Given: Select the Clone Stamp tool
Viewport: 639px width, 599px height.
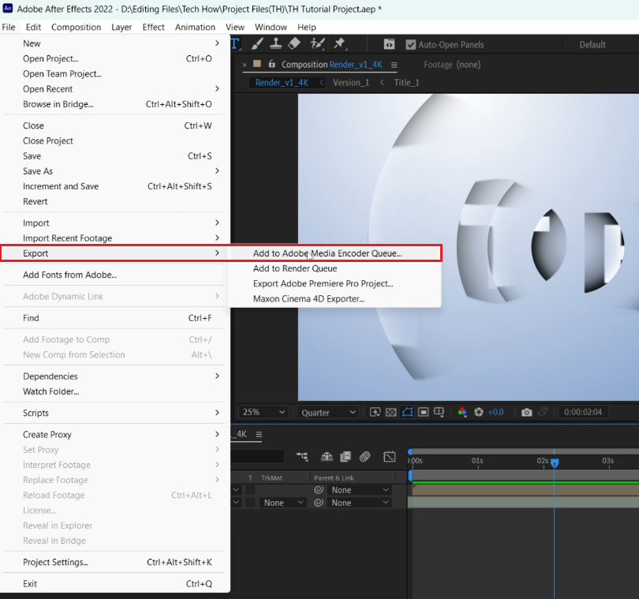Looking at the screenshot, I should (x=276, y=43).
